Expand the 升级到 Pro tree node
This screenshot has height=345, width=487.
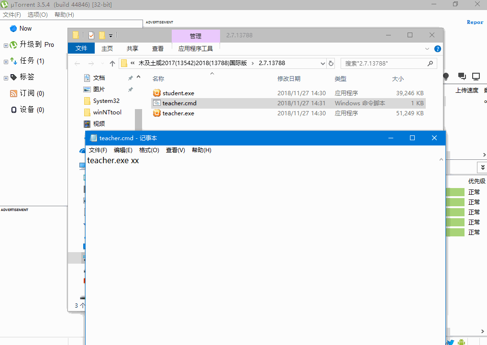[x=6, y=45]
